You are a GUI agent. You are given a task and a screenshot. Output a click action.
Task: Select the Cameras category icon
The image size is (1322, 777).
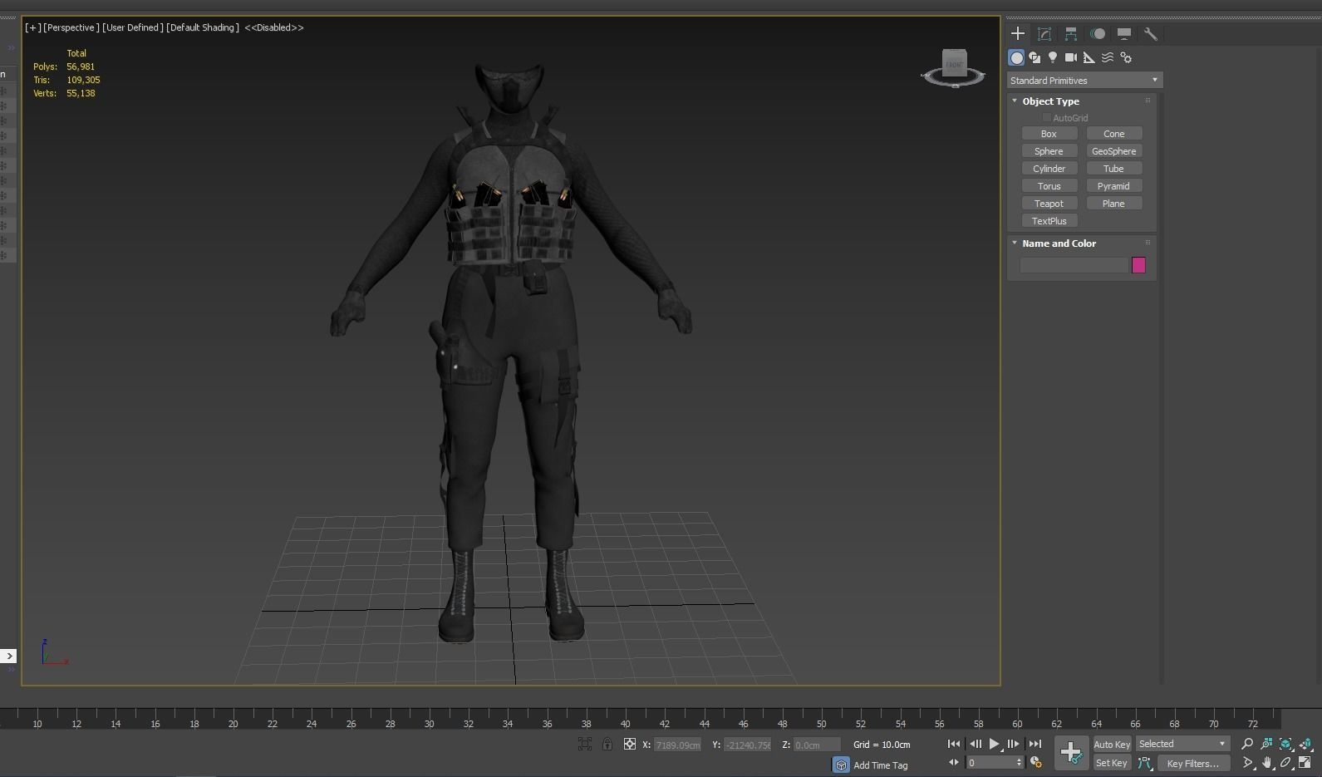coord(1071,57)
